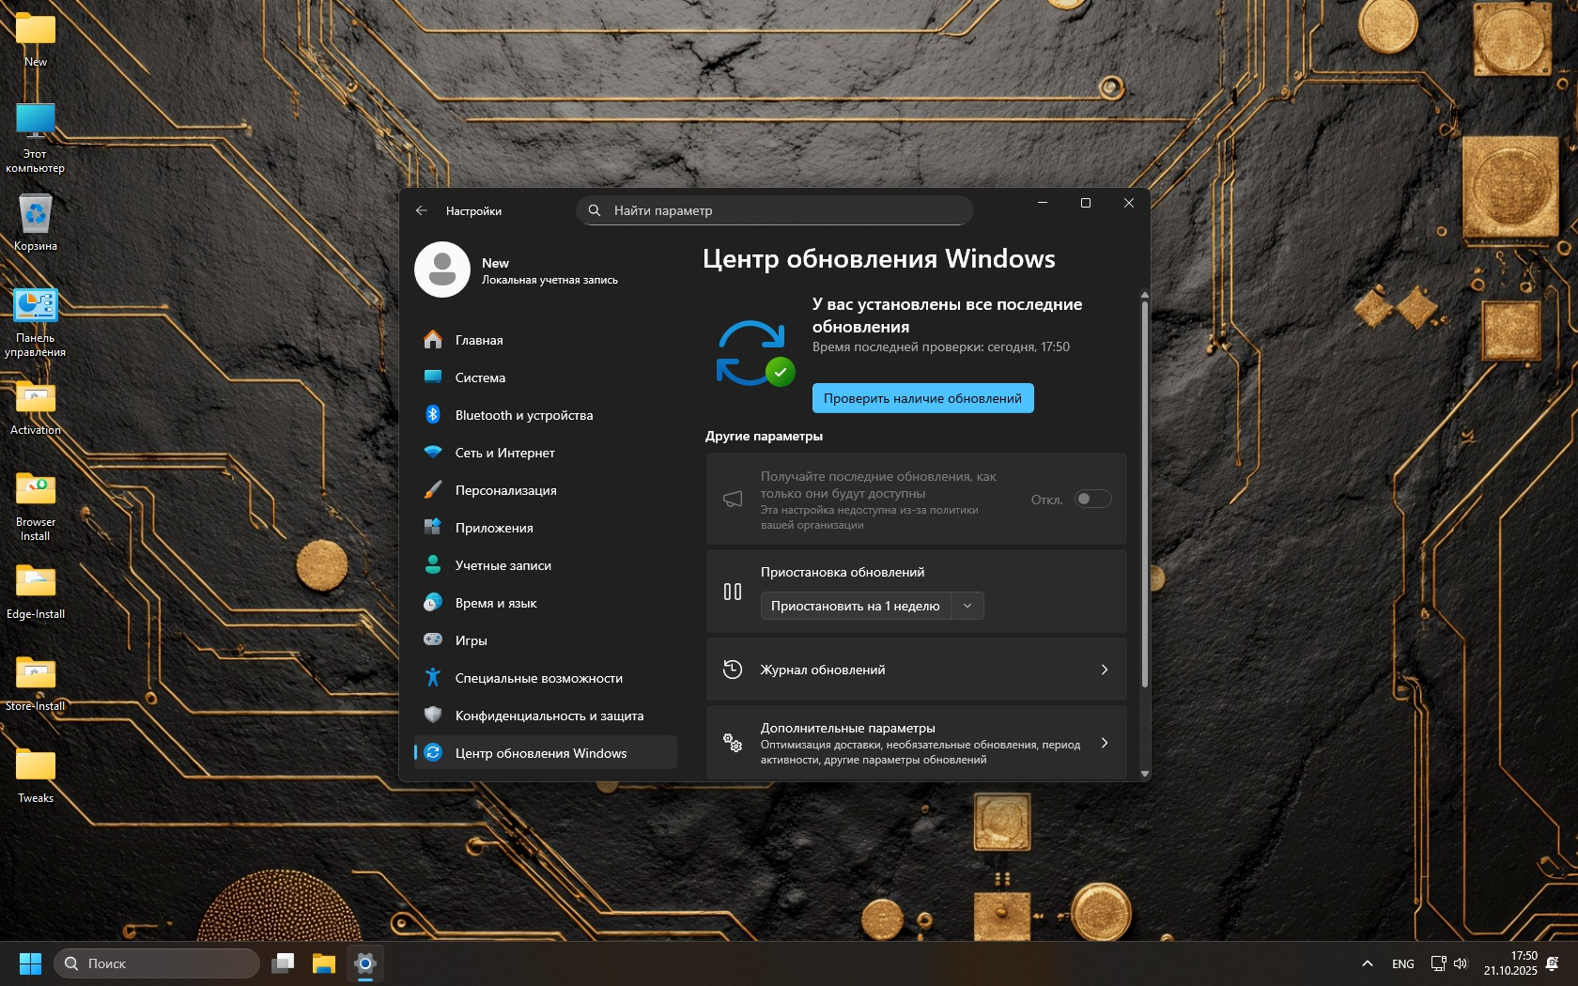Select Система in the sidebar

[x=480, y=377]
